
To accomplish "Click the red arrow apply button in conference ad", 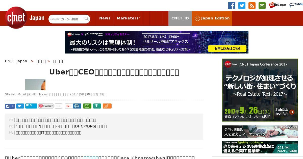I will (x=292, y=112).
